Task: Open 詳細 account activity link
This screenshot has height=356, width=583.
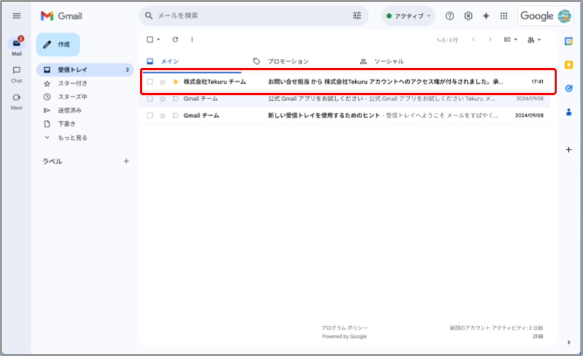Action: pos(537,337)
